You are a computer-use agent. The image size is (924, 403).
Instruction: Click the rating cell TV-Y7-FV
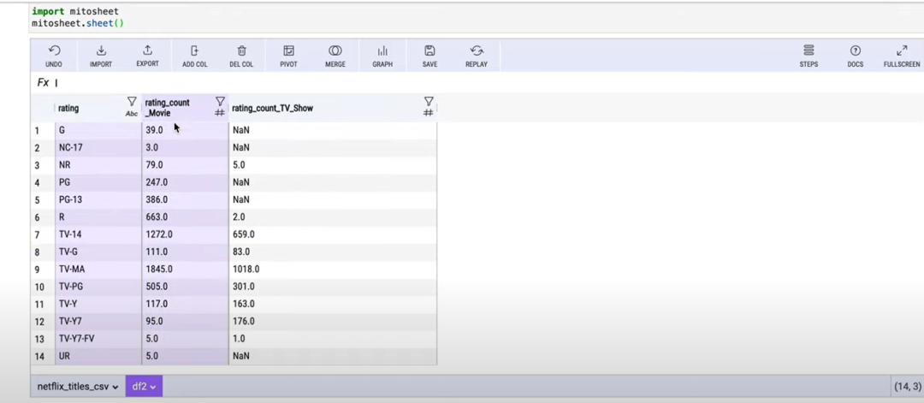(x=98, y=339)
